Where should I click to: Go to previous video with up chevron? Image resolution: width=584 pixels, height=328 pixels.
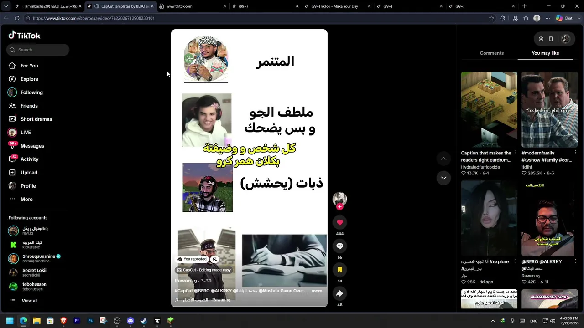pos(443,159)
